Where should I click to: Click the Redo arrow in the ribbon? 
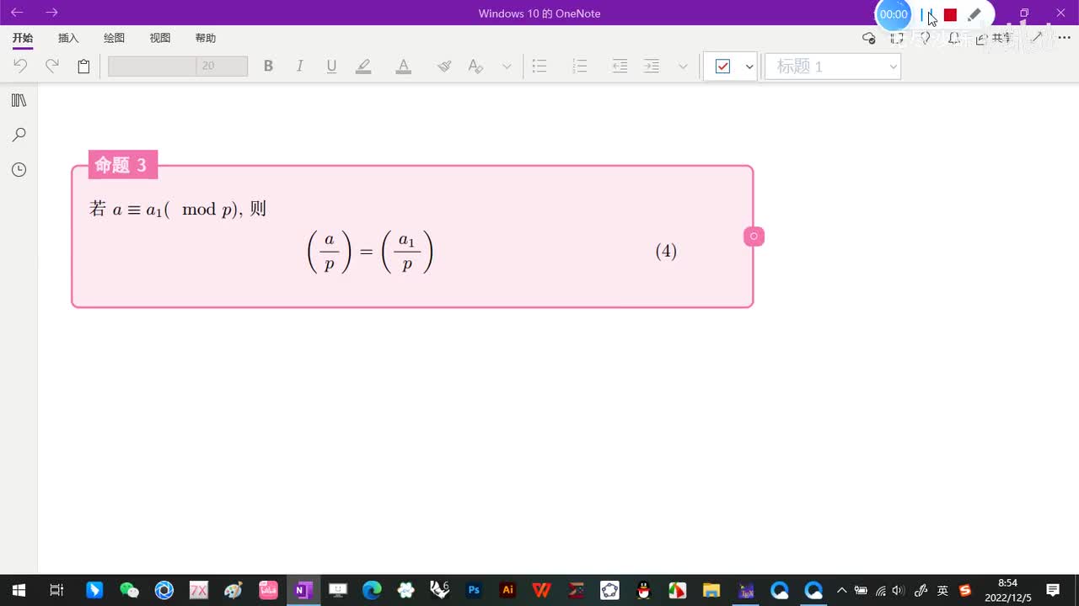[x=52, y=66]
